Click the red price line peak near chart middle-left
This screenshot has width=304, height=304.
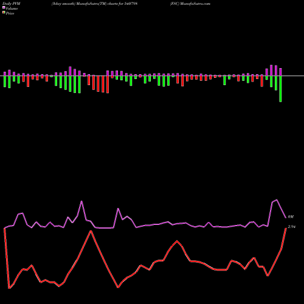(x=91, y=231)
